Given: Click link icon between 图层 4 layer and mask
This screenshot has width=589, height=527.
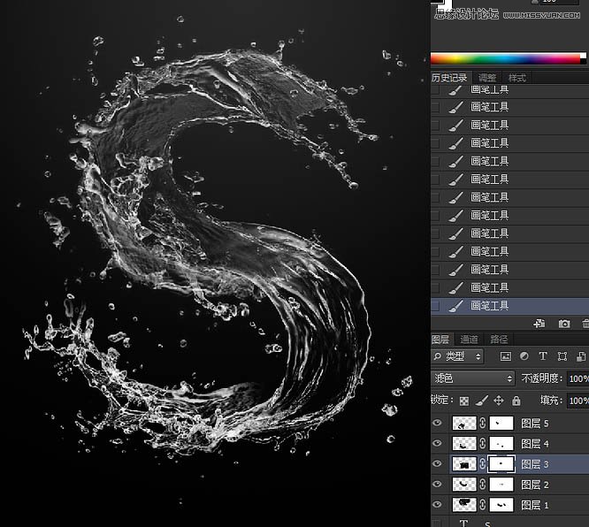Looking at the screenshot, I should click(483, 444).
